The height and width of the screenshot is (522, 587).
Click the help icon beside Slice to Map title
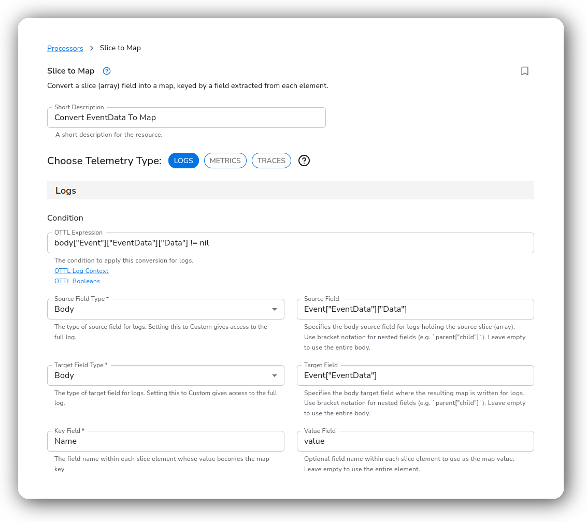point(107,71)
